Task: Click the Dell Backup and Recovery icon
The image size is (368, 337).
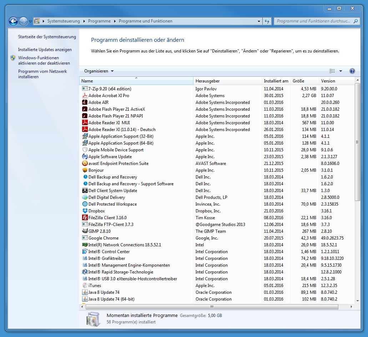Action: (85, 177)
